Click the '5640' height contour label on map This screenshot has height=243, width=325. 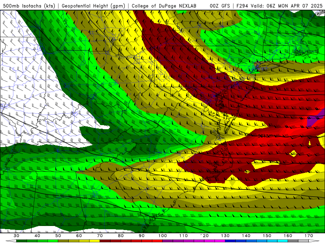pyautogui.click(x=263, y=136)
